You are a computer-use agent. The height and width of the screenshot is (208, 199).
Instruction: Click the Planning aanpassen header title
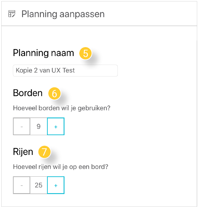pos(63,14)
